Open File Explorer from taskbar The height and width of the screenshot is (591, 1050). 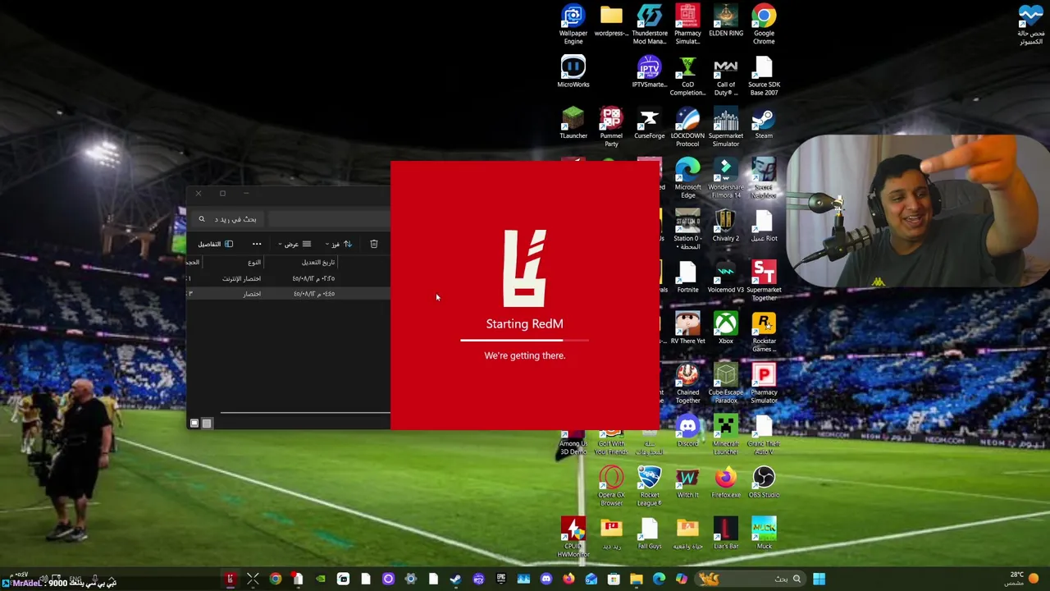[637, 580]
